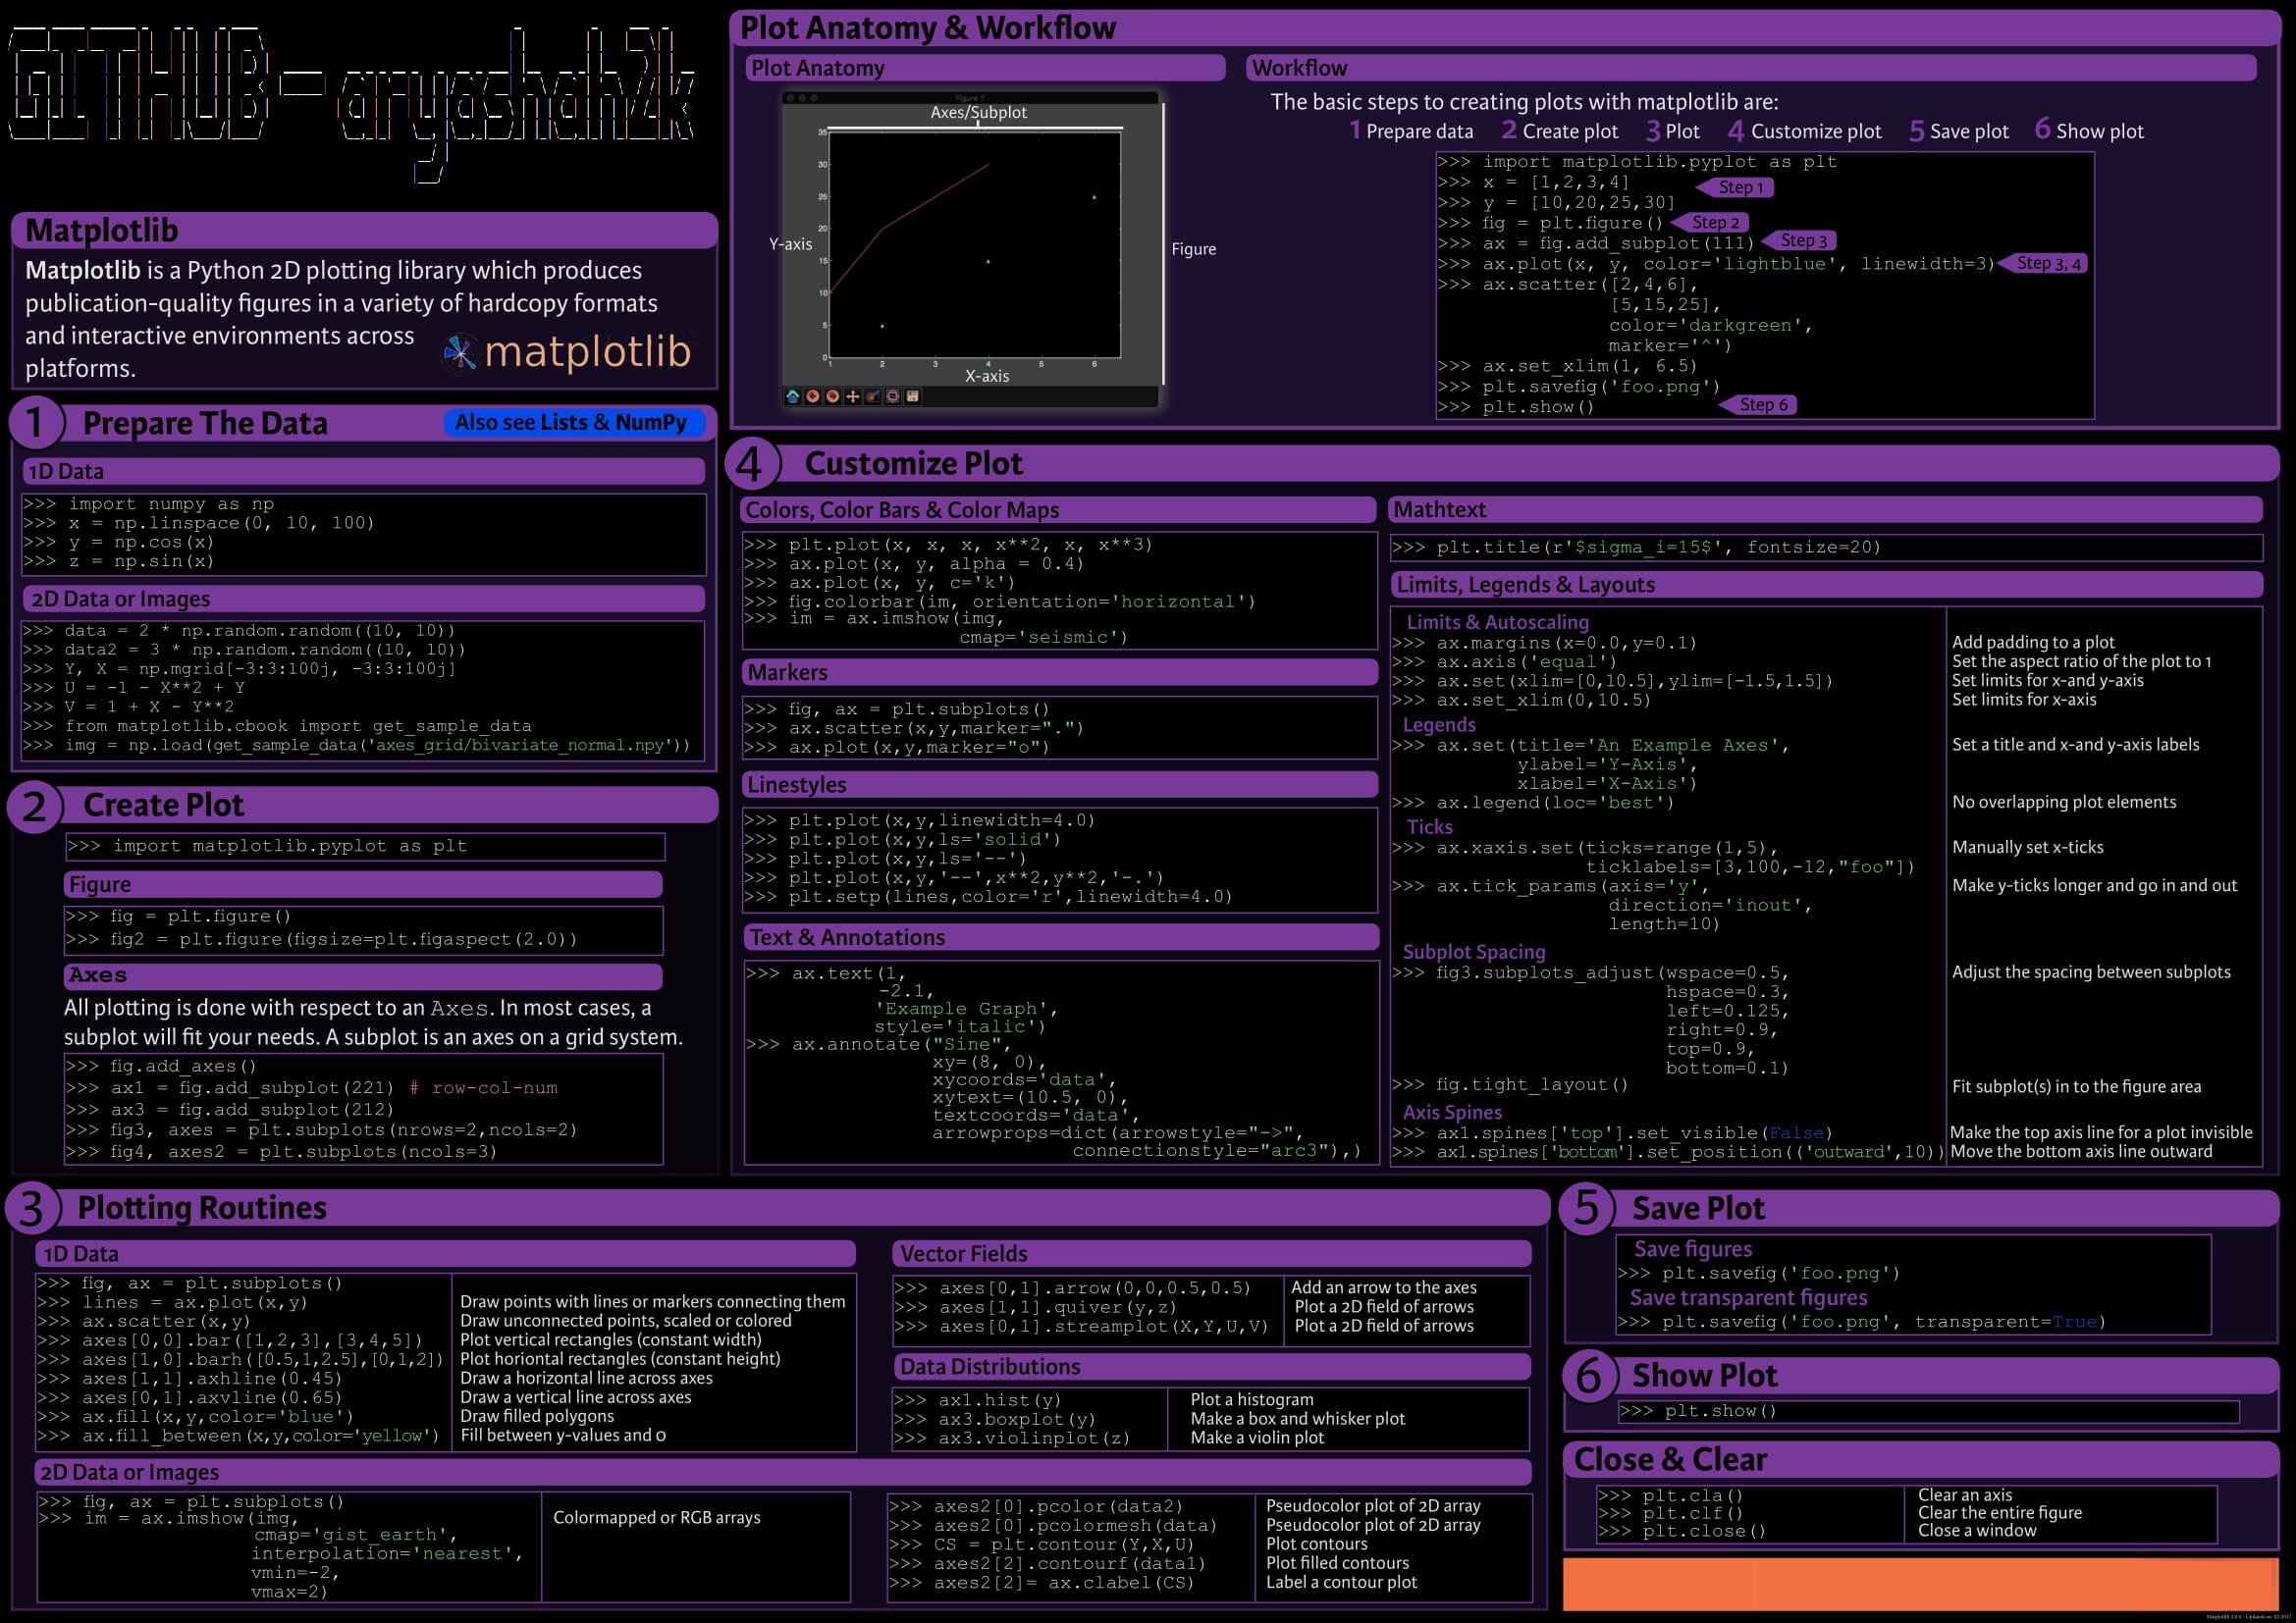The image size is (2296, 1623).
Task: Click the 'Axes/Subplot' label above the plot
Action: [978, 112]
